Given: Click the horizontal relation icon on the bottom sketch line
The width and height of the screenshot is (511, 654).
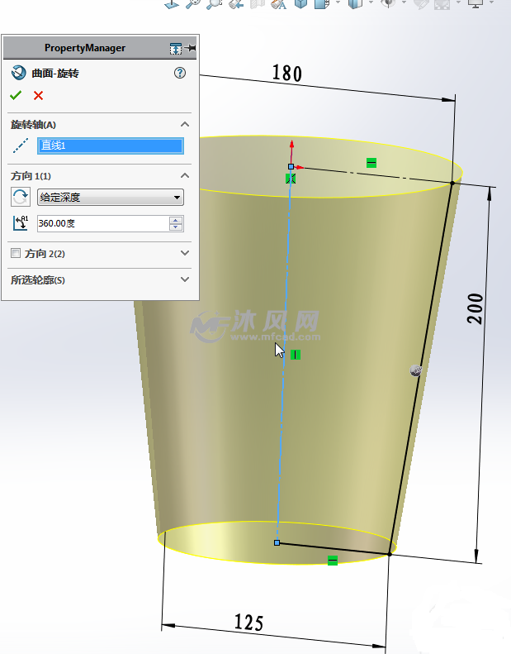Looking at the screenshot, I should (x=333, y=561).
